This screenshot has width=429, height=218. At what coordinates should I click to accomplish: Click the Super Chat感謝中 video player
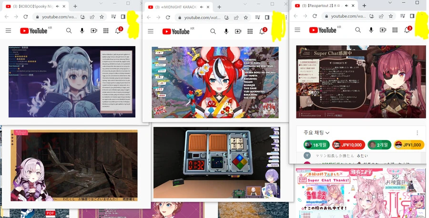click(x=361, y=82)
